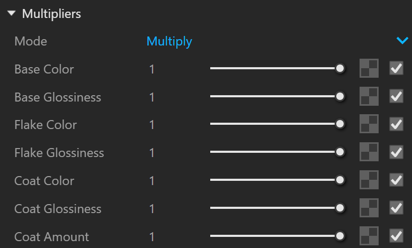412x248 pixels.
Task: Open the Mode dropdown showing Multiply
Action: (277, 41)
